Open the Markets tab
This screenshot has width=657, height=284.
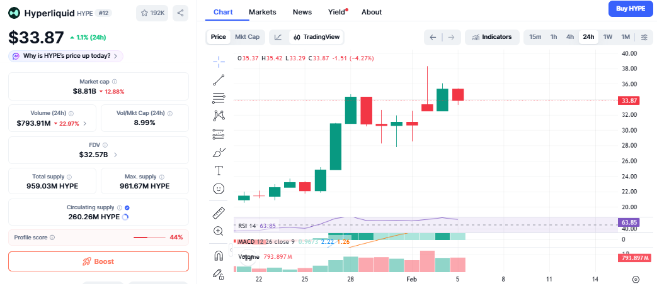tap(262, 12)
